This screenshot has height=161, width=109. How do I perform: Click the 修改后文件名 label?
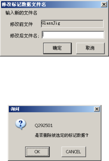coord(24,36)
